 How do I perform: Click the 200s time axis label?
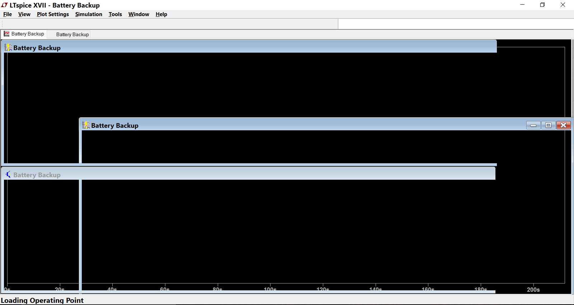click(533, 290)
